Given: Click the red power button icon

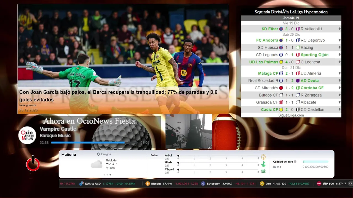Looking at the screenshot, I should tap(33, 164).
